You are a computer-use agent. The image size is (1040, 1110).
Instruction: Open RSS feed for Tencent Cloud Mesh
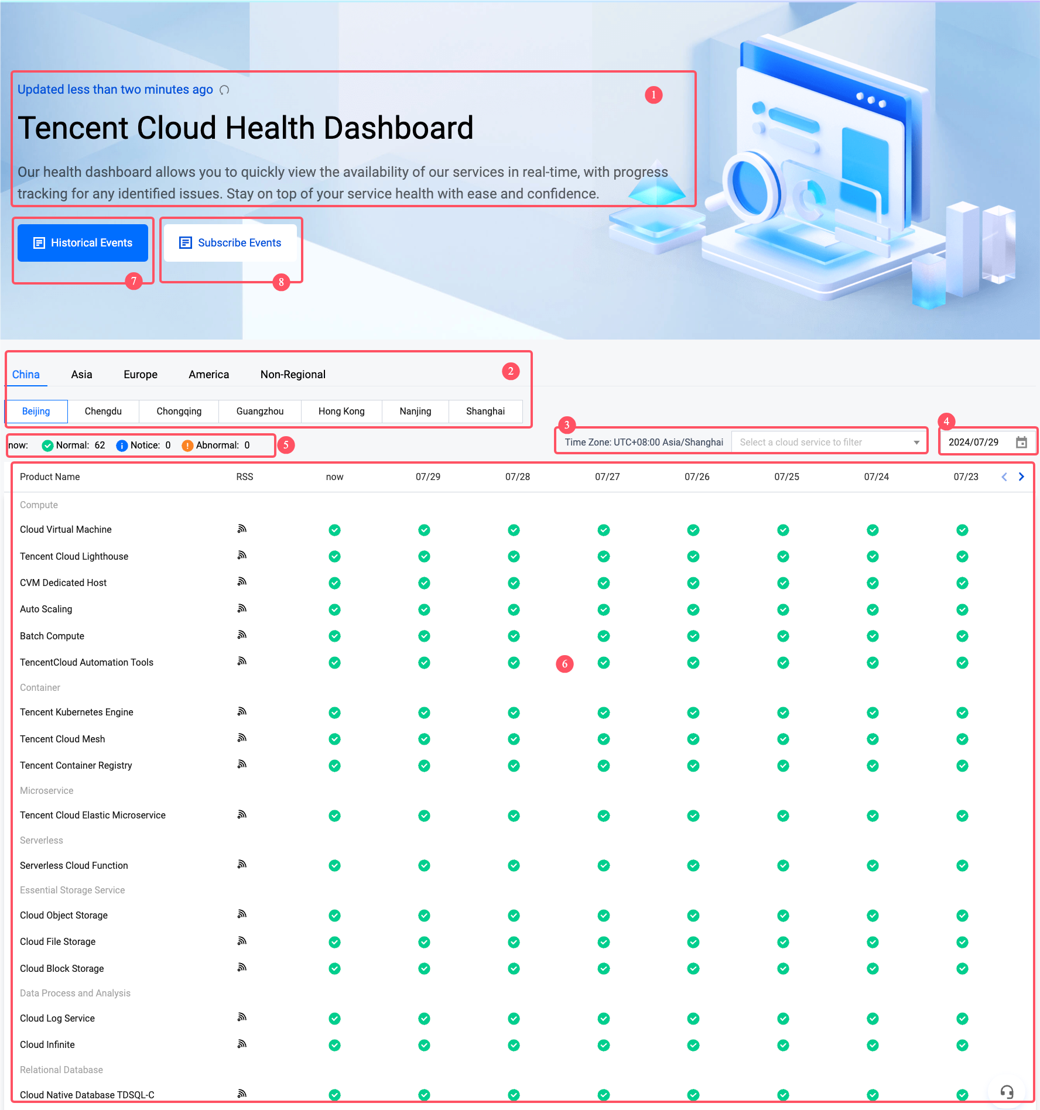[x=242, y=738]
